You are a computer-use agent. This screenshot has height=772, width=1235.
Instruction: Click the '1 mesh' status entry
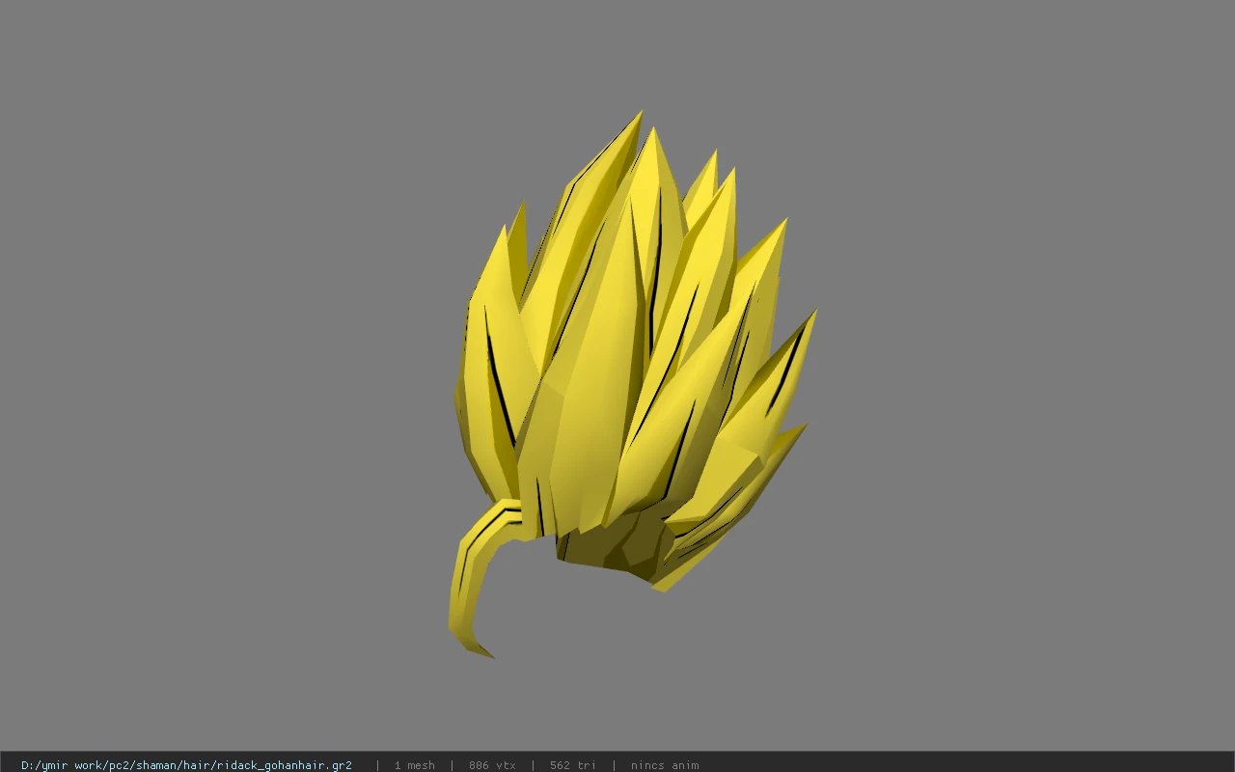coord(414,765)
